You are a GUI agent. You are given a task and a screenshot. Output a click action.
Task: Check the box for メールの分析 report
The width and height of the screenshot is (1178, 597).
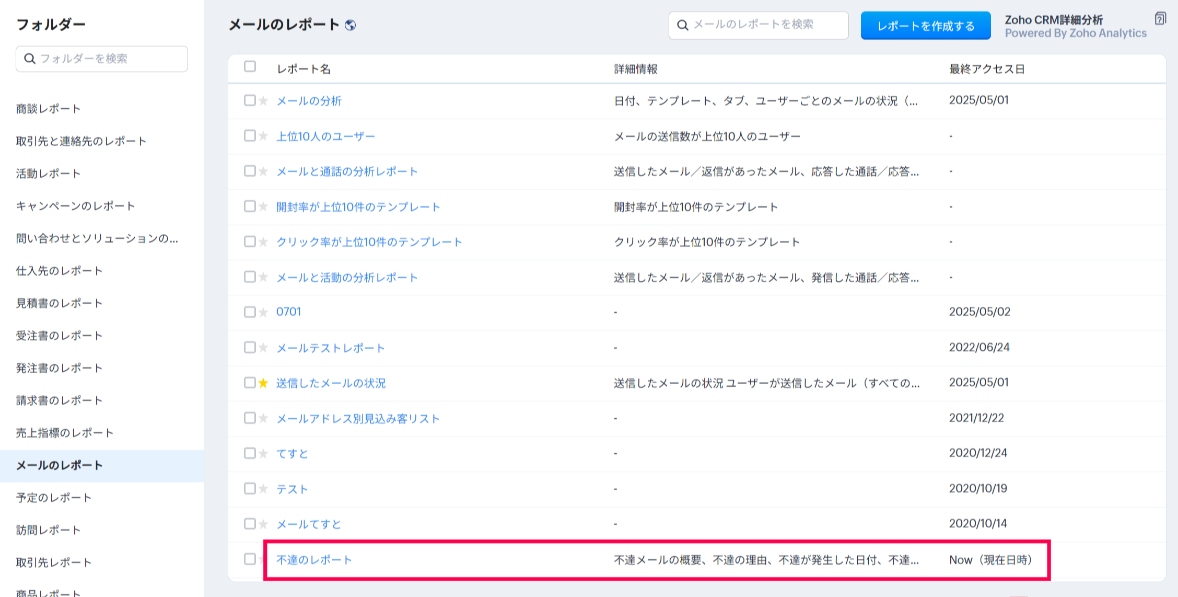[x=250, y=100]
